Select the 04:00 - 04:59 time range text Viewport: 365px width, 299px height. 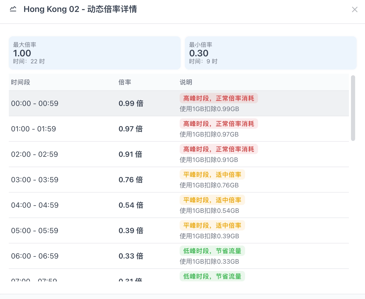tap(35, 205)
